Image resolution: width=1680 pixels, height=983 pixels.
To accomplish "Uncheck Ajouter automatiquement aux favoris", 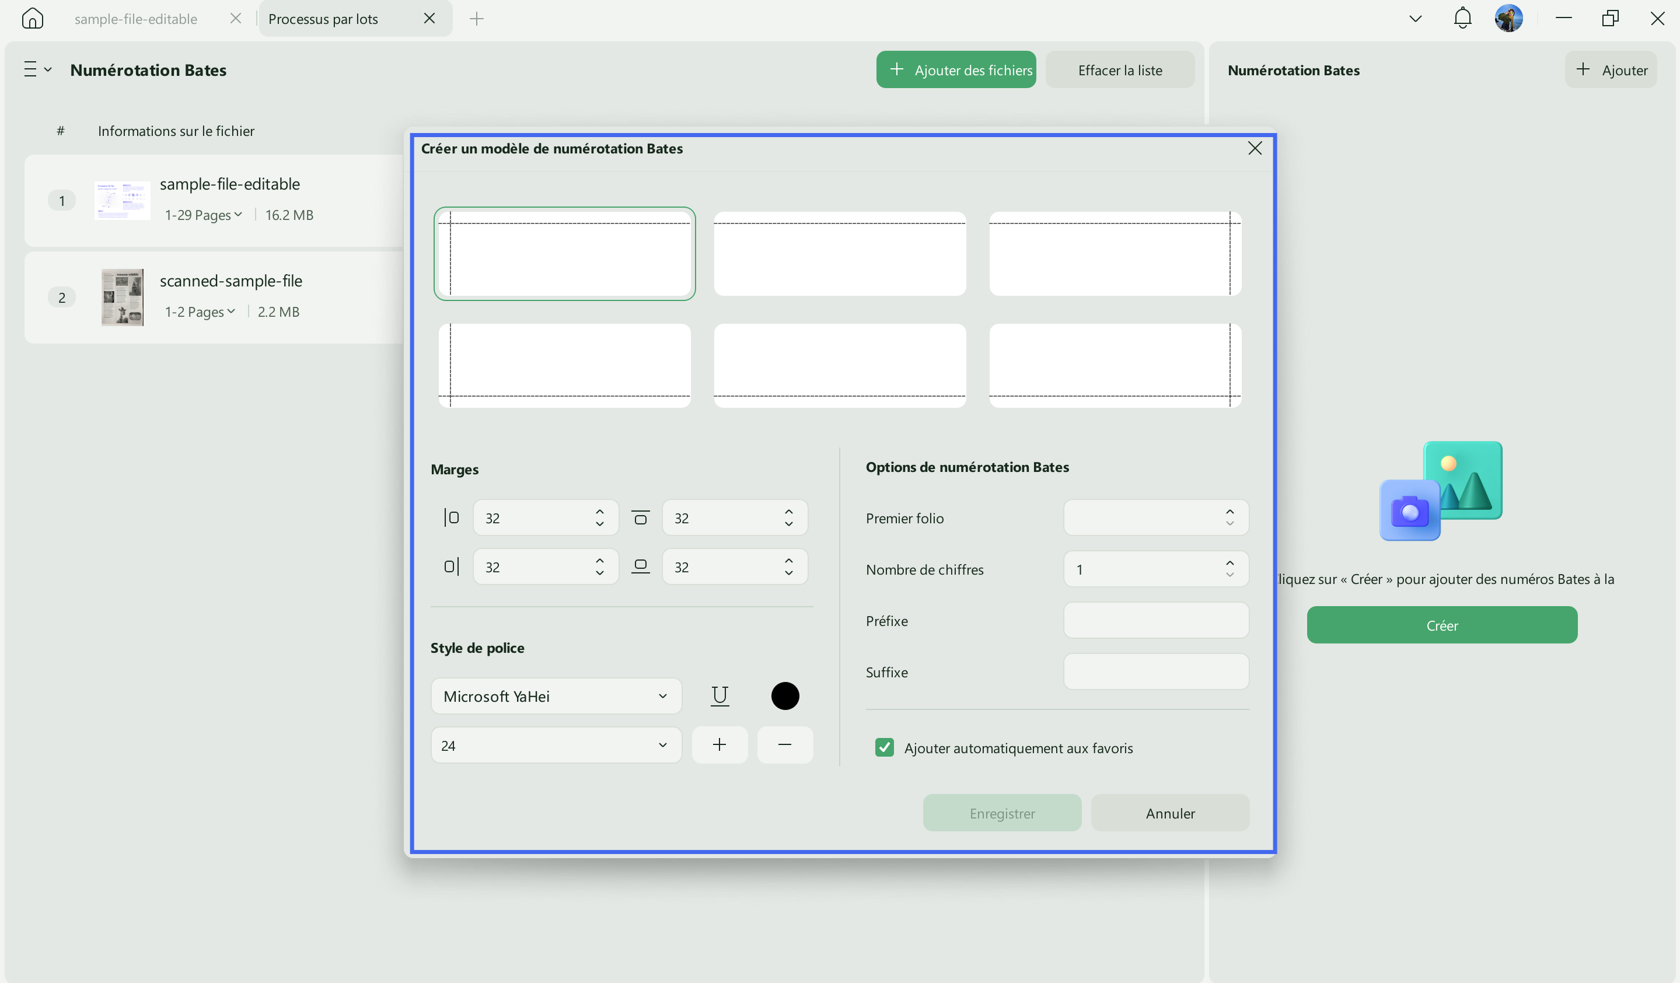I will click(884, 747).
